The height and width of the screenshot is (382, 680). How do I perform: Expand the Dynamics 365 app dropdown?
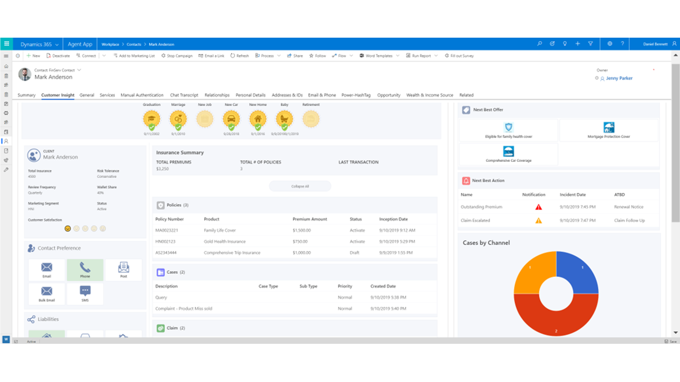pos(57,45)
